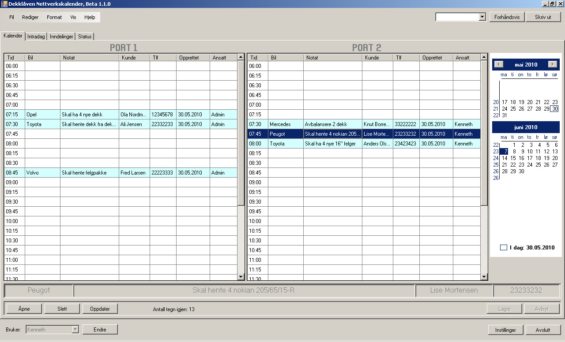Screen dimensions: 565x342
Task: Open Instillinger
Action: click(506, 330)
